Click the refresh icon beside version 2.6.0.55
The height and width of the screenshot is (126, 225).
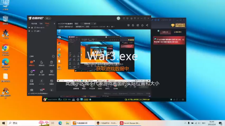point(170,20)
